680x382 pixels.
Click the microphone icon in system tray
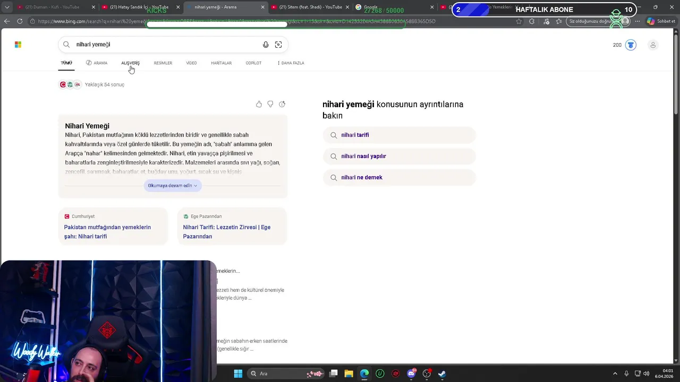pos(626,374)
